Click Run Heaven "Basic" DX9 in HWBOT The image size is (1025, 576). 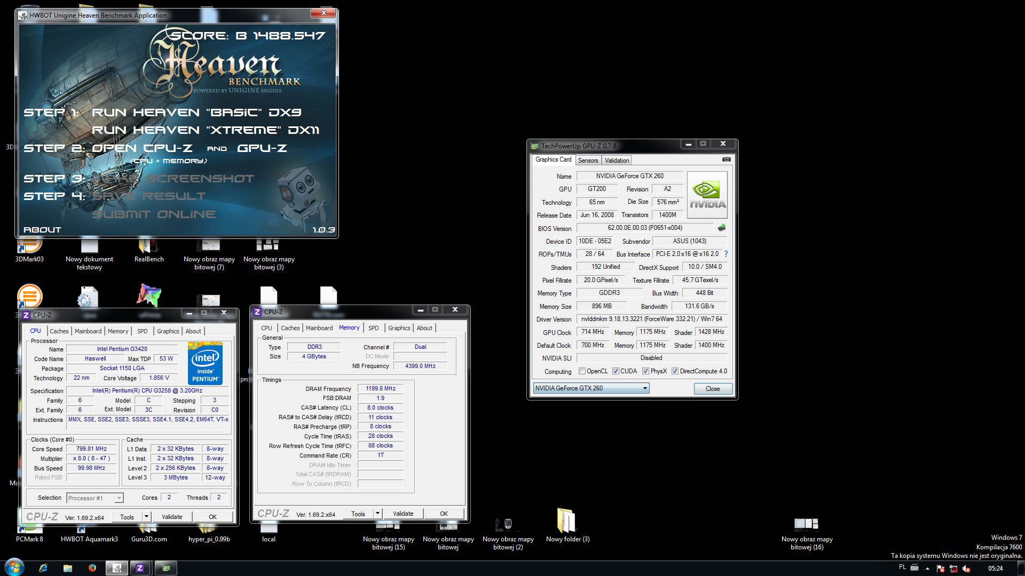(x=196, y=113)
